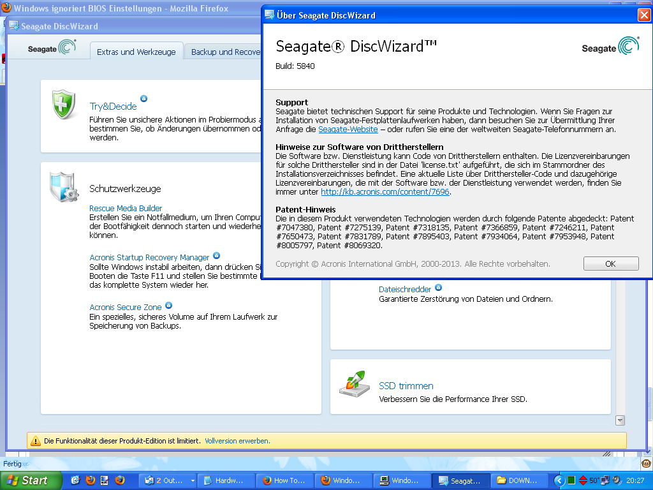
Task: Click the scroll-down arrow in DiscWizard window
Action: (x=620, y=420)
